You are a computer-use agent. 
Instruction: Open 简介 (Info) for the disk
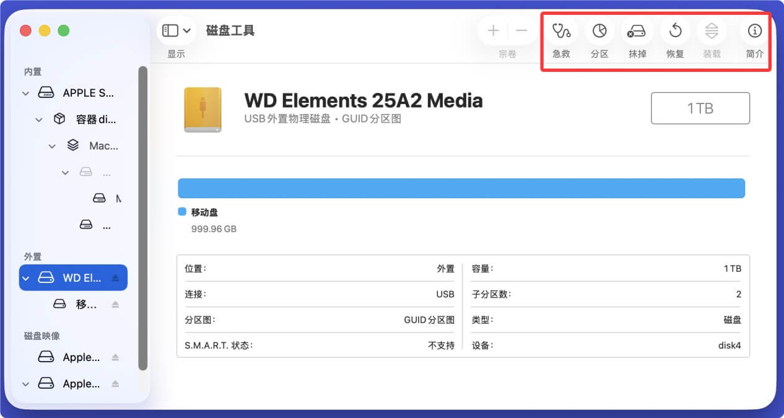pos(754,30)
